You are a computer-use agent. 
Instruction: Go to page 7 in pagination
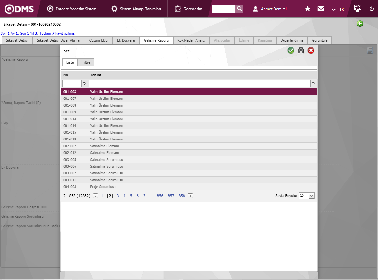coord(144,196)
